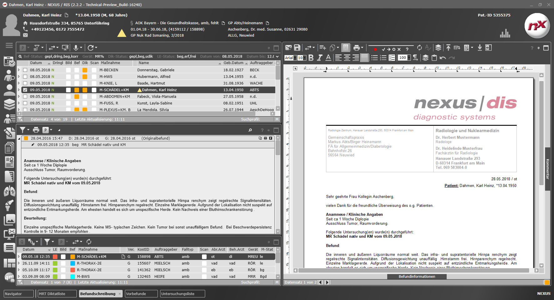Uncheck the Dahmen, Karl Heinz row checkbox
Image resolution: width=554 pixels, height=300 pixels.
25,90
